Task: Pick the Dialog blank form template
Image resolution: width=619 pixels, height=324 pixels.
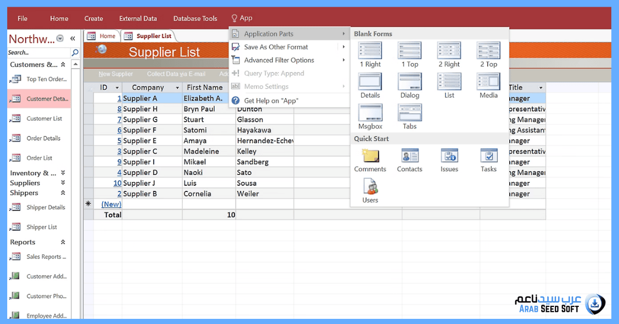Action: click(x=410, y=83)
